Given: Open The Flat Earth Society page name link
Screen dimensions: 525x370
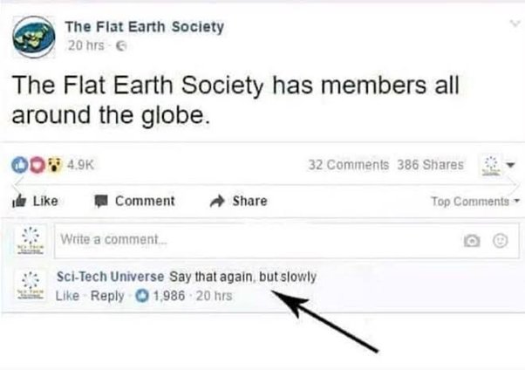Looking at the screenshot, I should [x=144, y=27].
